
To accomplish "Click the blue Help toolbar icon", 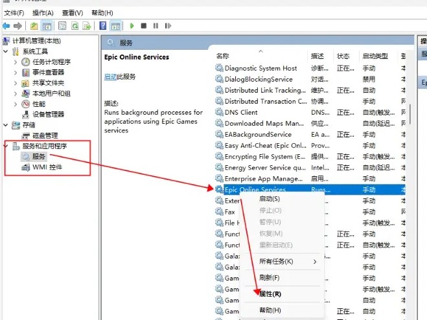I will coord(102,26).
